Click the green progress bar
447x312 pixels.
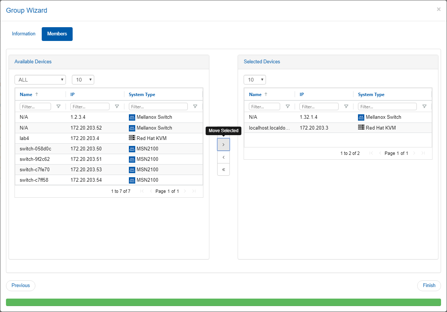click(x=223, y=302)
